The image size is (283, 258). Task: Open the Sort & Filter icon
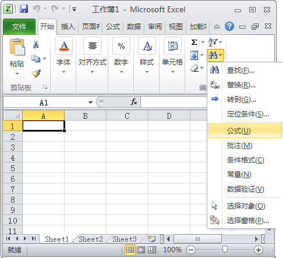pos(213,42)
